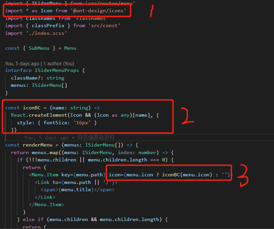This screenshot has width=274, height=229.
Task: Click 'classPrefix' import identifier
Action: coord(48,26)
